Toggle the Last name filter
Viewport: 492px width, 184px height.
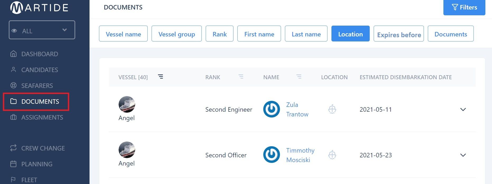[x=306, y=34]
